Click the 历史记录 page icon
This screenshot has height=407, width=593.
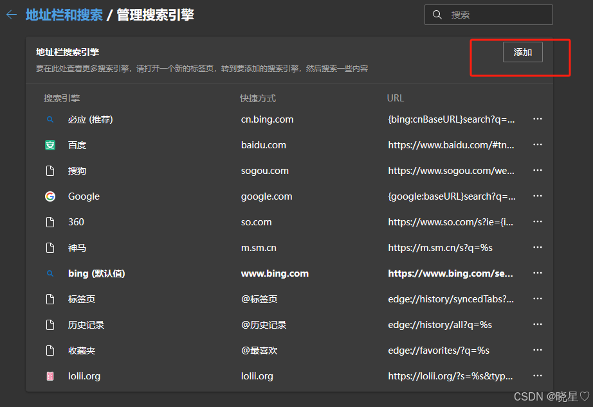[50, 325]
